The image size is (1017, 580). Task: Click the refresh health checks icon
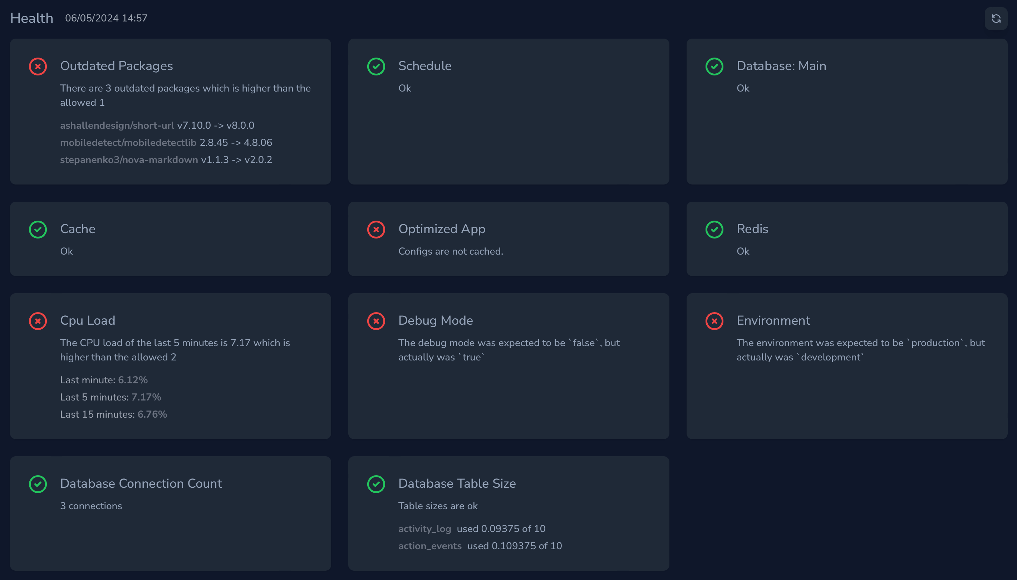pyautogui.click(x=996, y=19)
